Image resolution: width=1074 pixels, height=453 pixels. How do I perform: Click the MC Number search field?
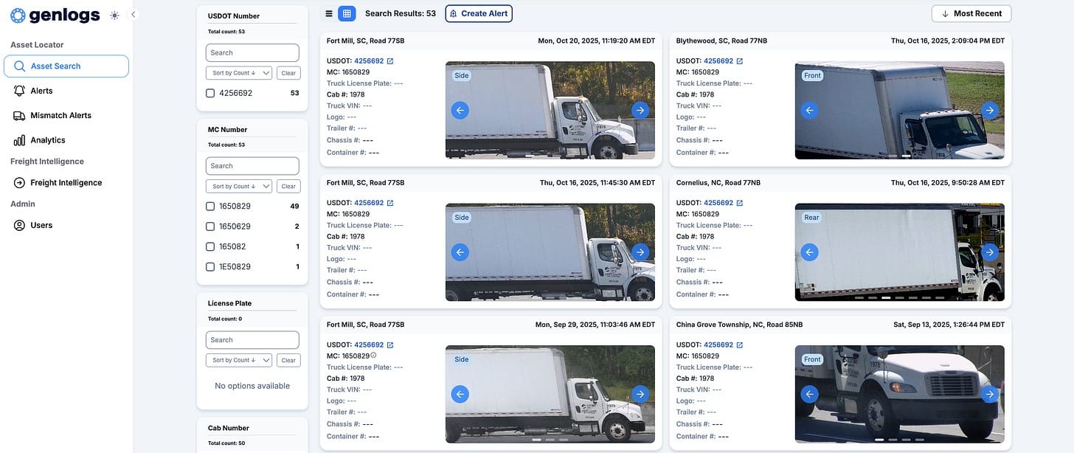(252, 166)
